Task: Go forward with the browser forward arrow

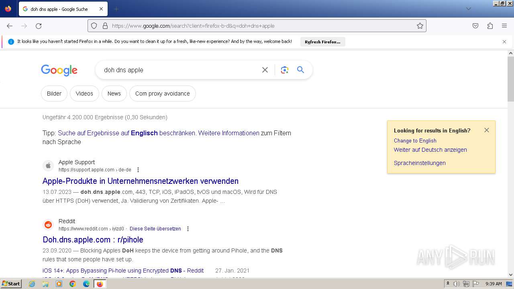Action: tap(24, 26)
